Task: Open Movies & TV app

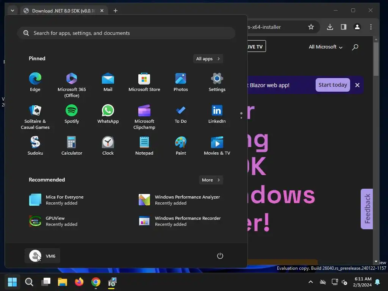Action: pyautogui.click(x=217, y=146)
